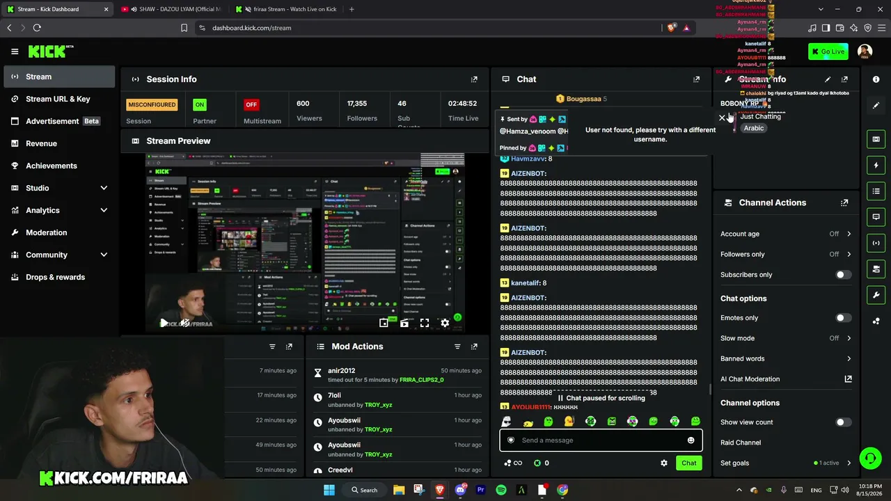Screen dimensions: 891x501
Task: Open moderator FRIRA_CLIPS2_0 profile link
Action: coord(422,380)
